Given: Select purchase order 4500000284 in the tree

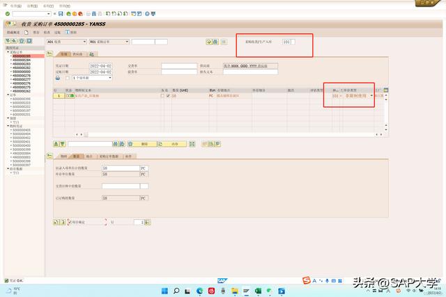Looking at the screenshot, I should tap(21, 60).
